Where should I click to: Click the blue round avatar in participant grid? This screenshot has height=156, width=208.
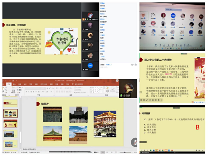173,16
